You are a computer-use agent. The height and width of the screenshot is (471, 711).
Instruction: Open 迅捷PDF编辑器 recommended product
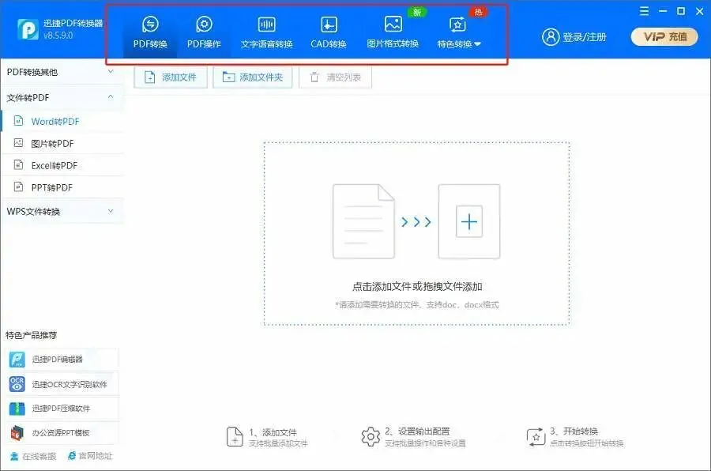click(x=62, y=360)
